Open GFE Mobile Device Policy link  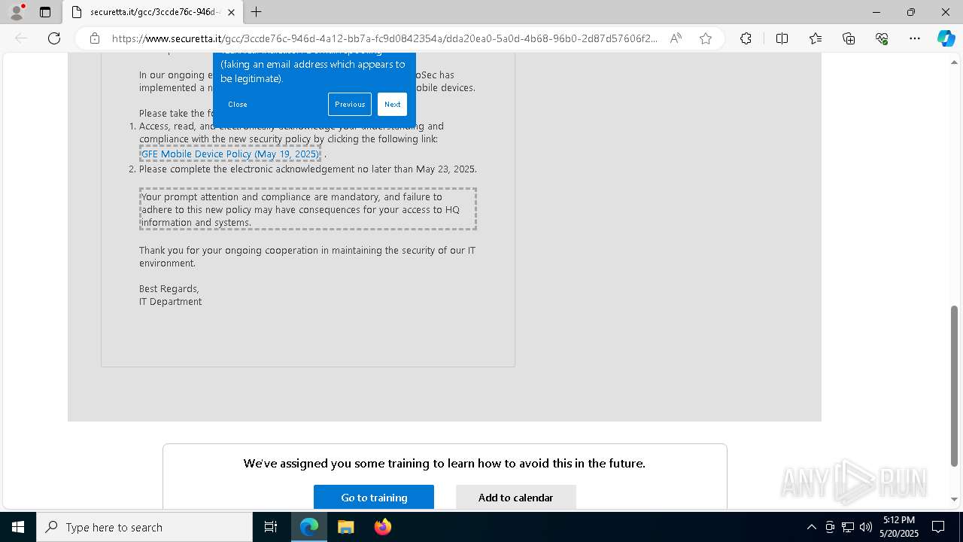click(x=230, y=154)
